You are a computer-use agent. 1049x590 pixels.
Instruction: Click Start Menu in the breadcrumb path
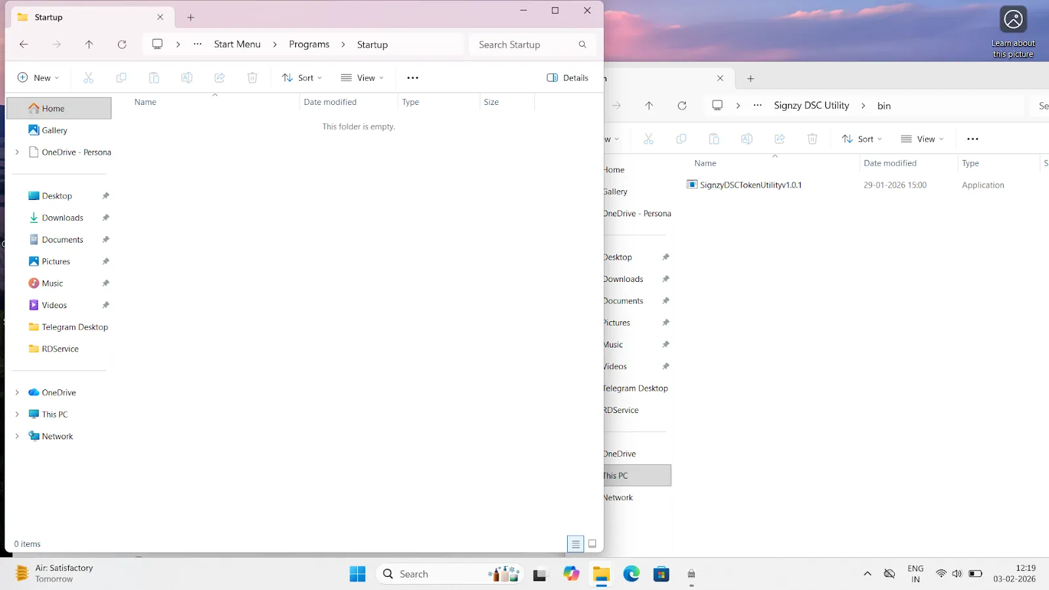coord(237,45)
